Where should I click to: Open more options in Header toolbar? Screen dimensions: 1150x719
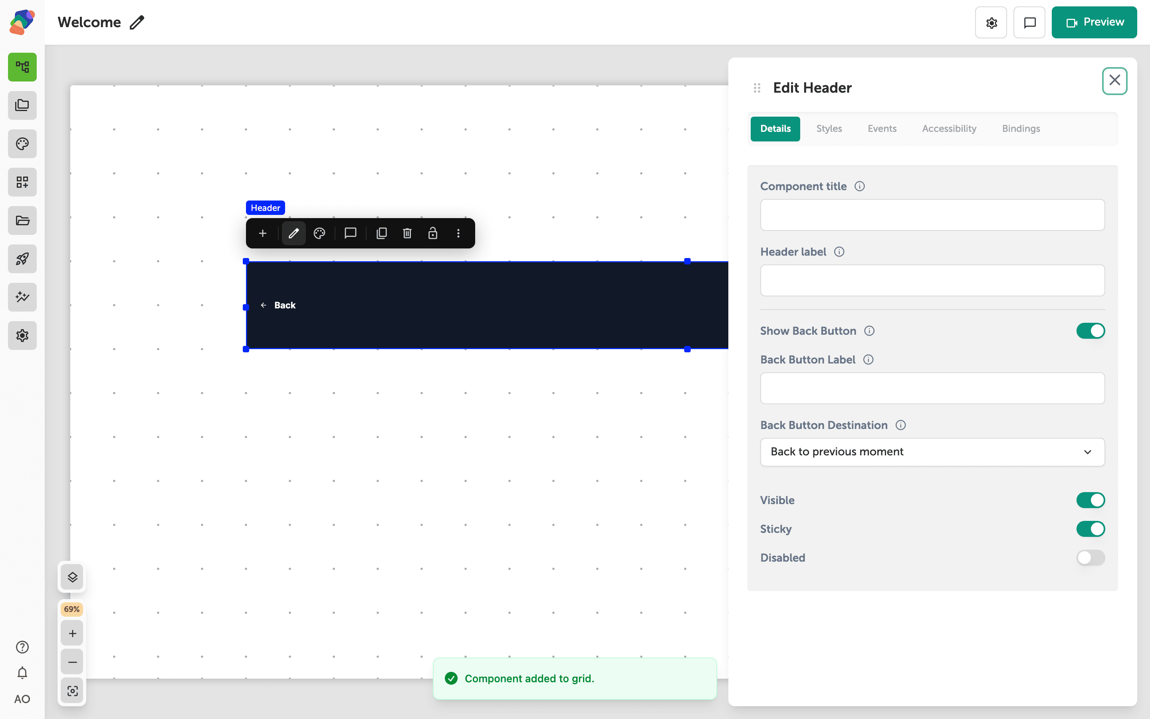tap(458, 233)
